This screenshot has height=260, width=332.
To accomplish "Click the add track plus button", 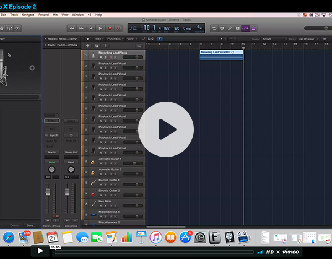I will [x=89, y=46].
